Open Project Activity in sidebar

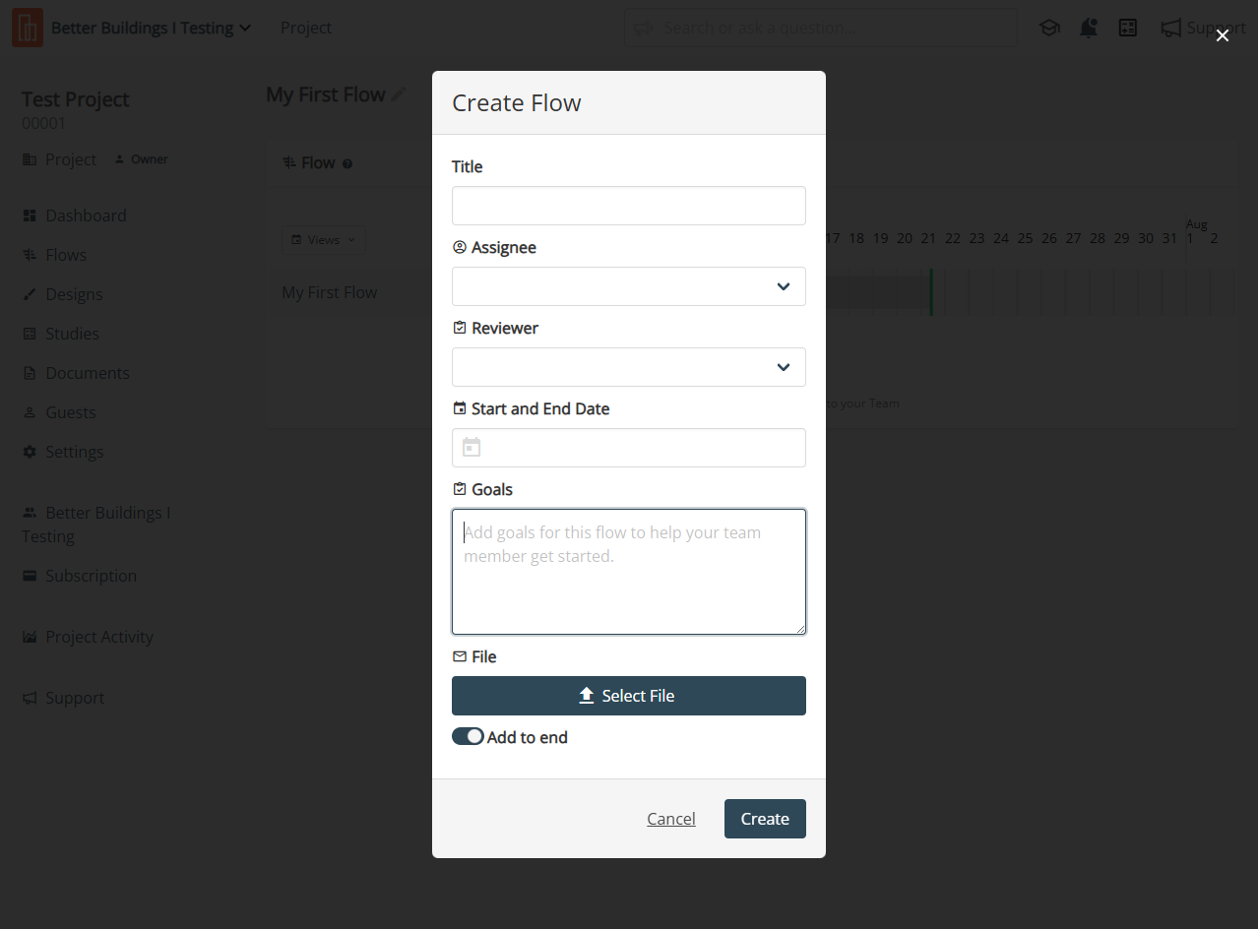(89, 637)
